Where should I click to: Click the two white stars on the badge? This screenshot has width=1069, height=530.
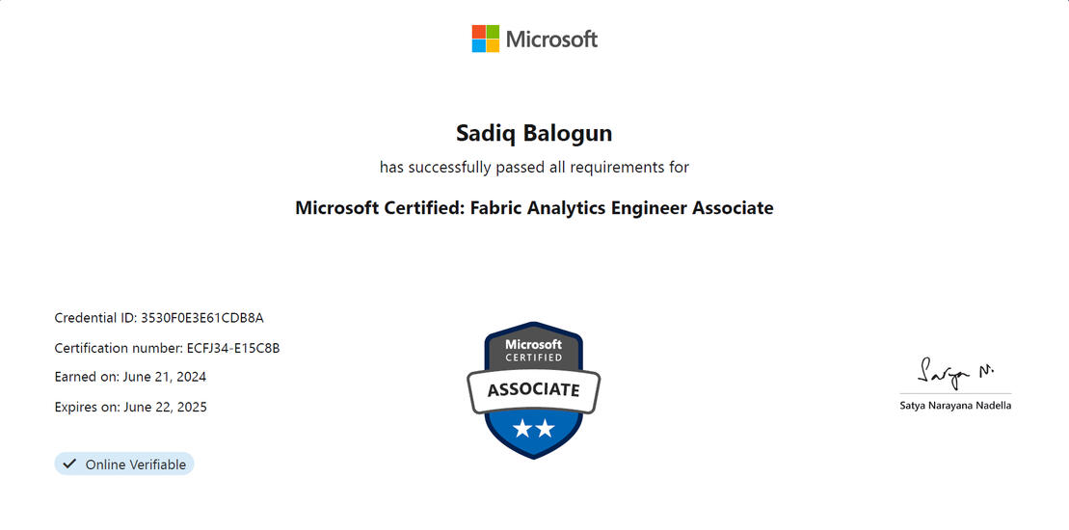coord(534,429)
